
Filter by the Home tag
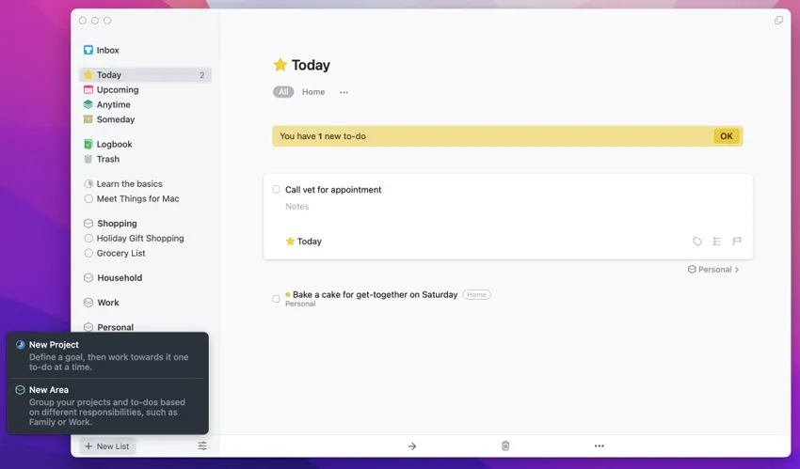(x=313, y=92)
